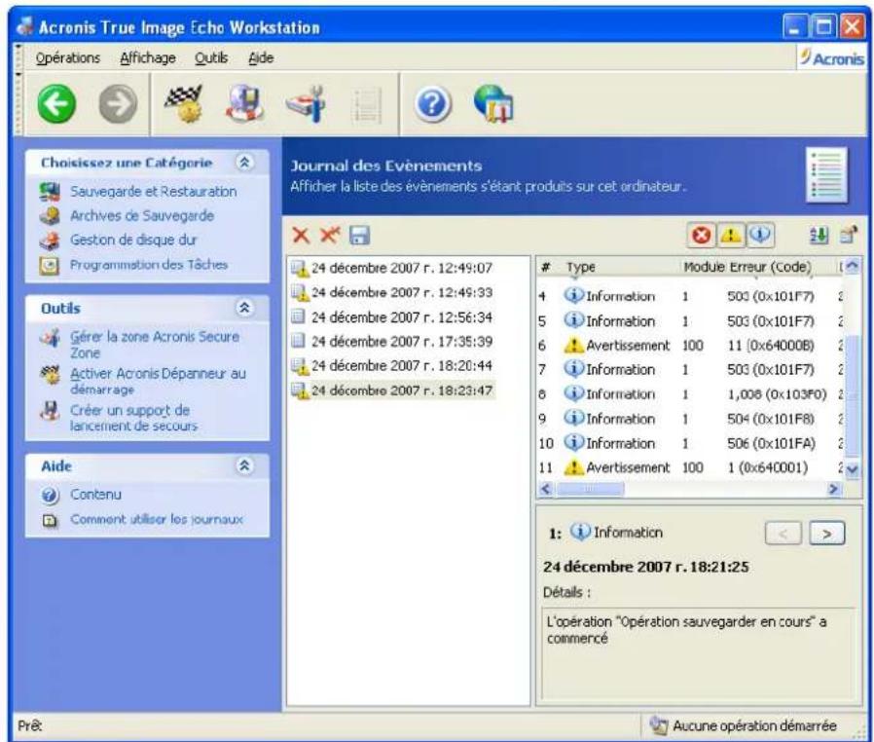Click inside the Détails message text box
Screen dimensions: 874x742
[697, 652]
